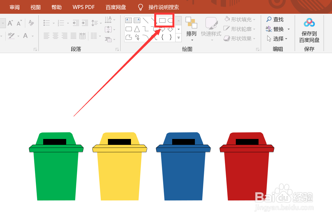Select the rounded rectangle shape
Image resolution: width=332 pixels, height=219 pixels.
[x=129, y=29]
